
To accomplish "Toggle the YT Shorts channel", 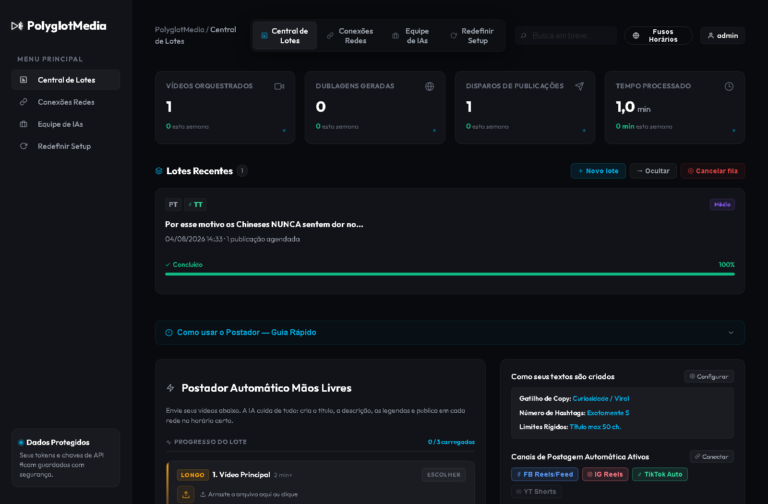I will tap(536, 492).
